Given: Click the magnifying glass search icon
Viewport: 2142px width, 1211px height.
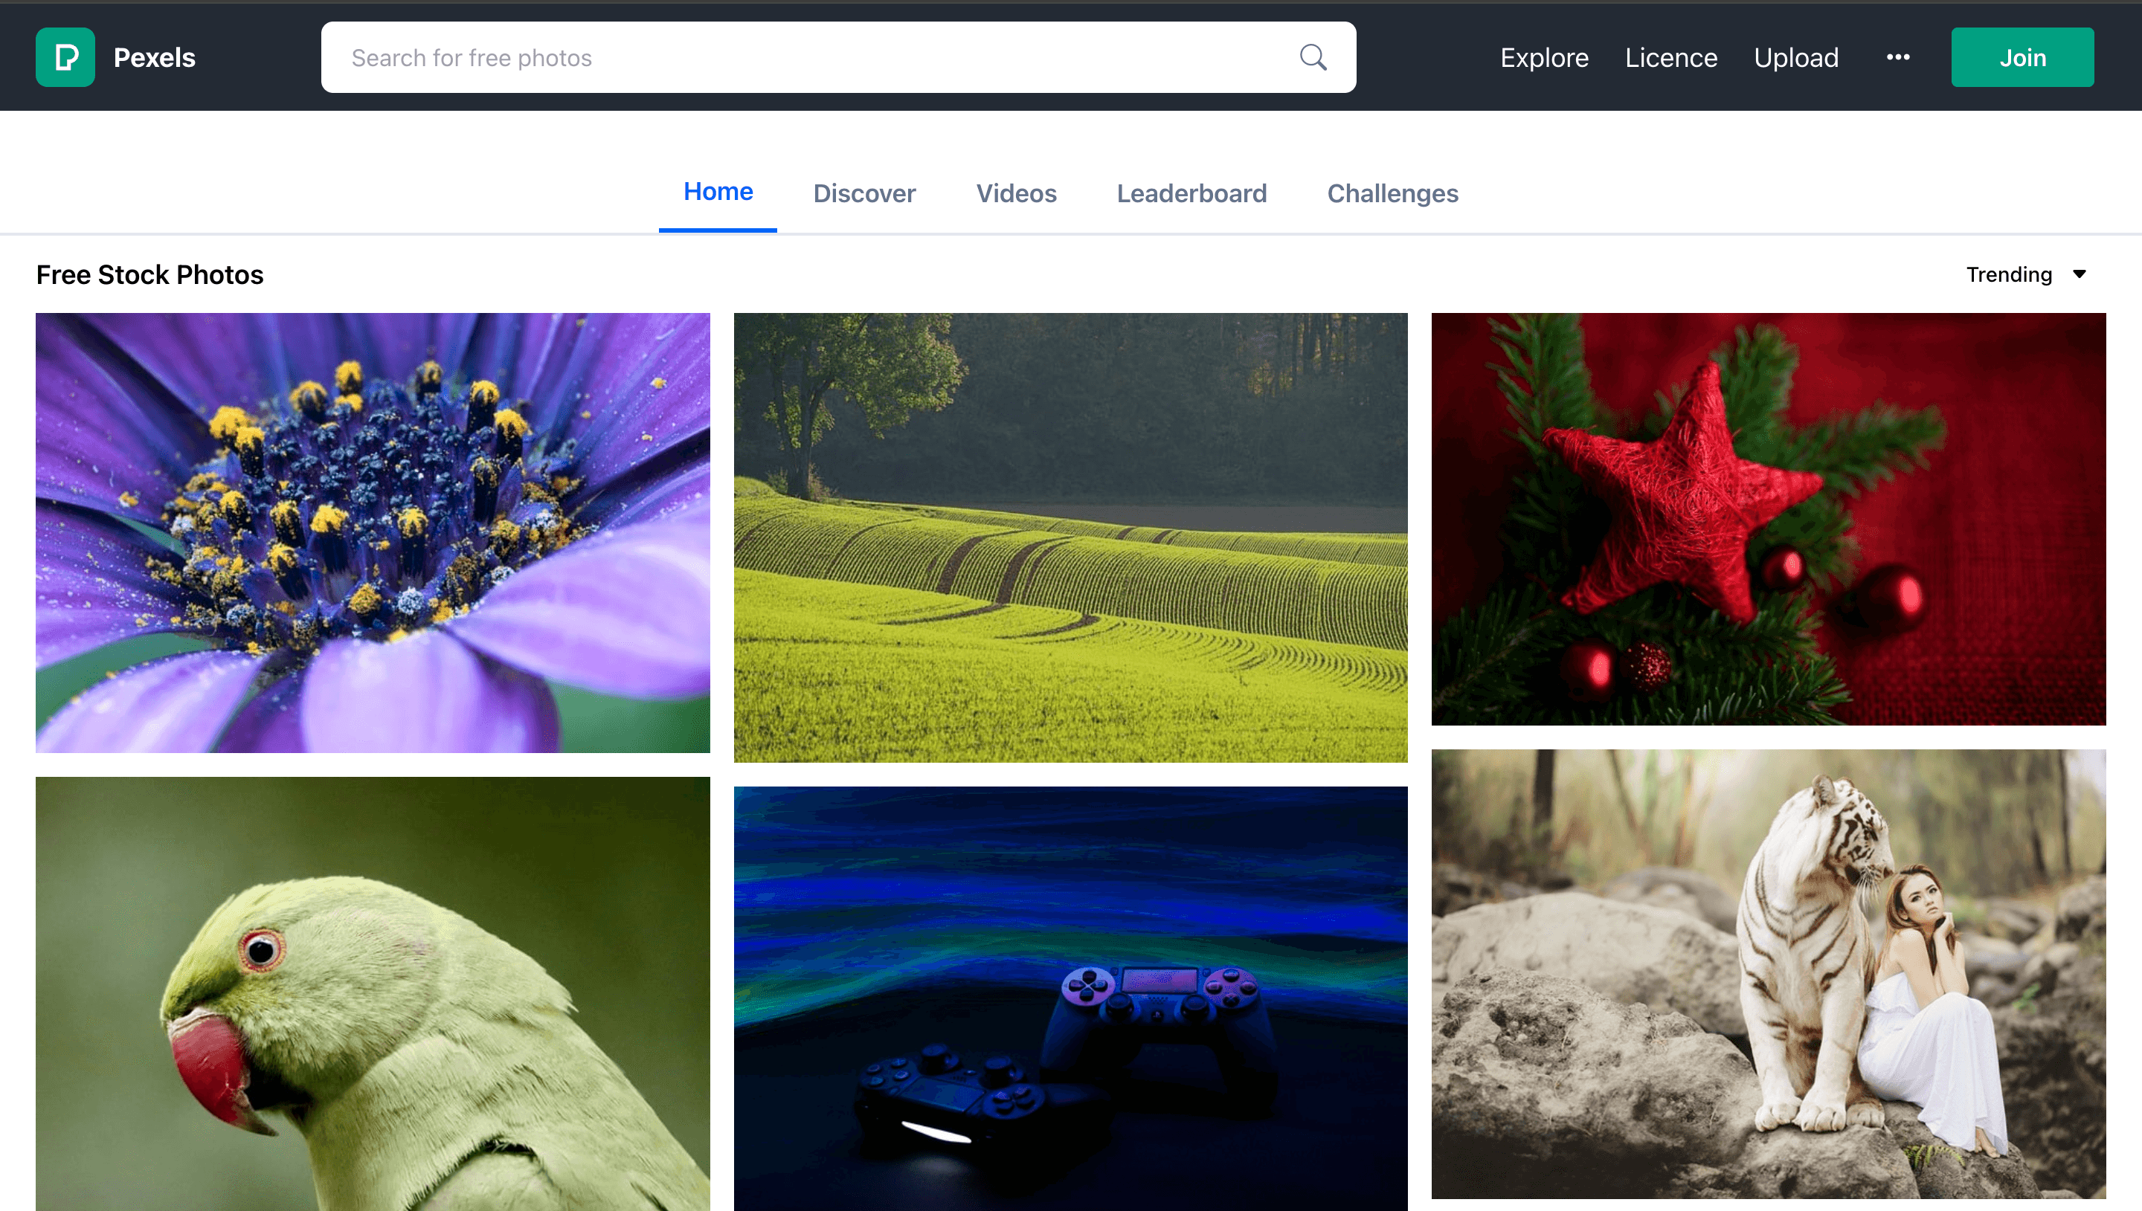Looking at the screenshot, I should [x=1313, y=57].
